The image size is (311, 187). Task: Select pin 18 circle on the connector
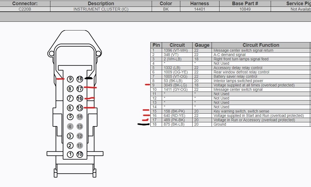click(x=80, y=79)
